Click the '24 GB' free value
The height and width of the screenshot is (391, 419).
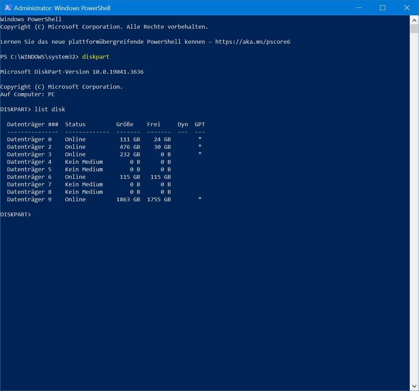click(162, 139)
